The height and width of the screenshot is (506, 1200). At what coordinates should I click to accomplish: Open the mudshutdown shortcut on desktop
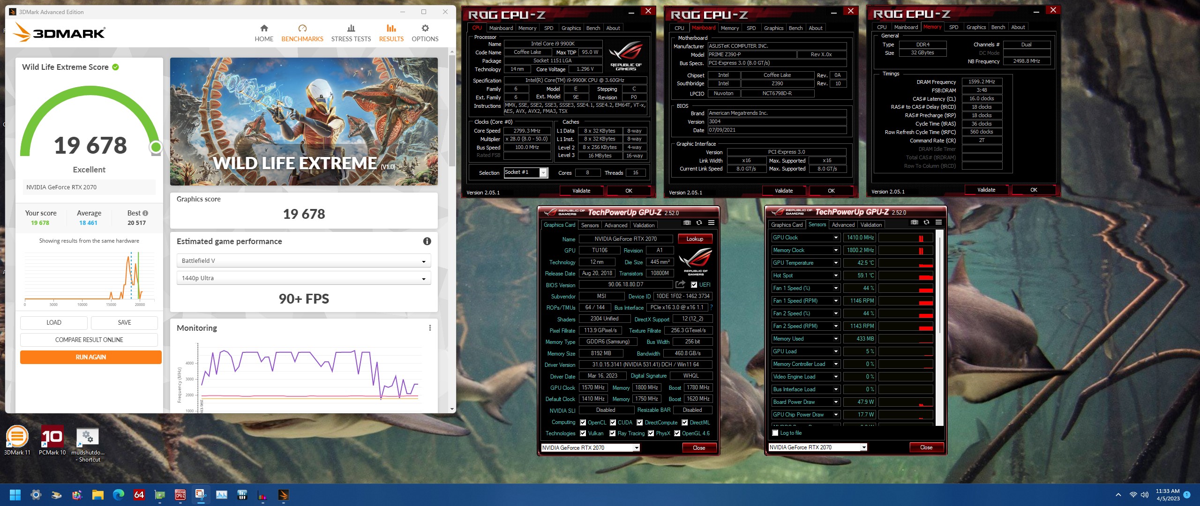[88, 445]
